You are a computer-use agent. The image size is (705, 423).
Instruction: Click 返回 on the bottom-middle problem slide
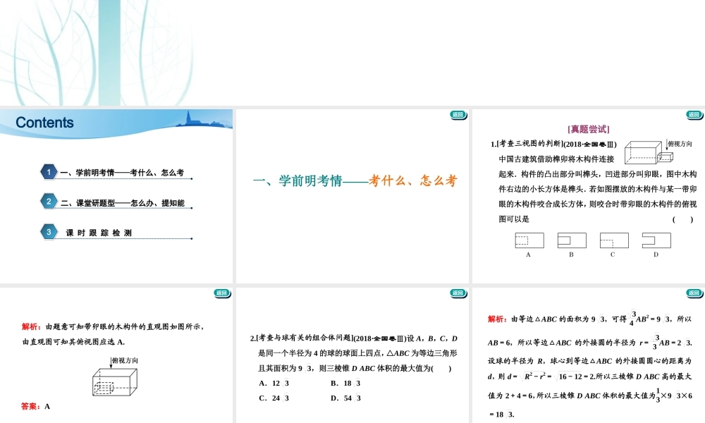click(x=458, y=291)
